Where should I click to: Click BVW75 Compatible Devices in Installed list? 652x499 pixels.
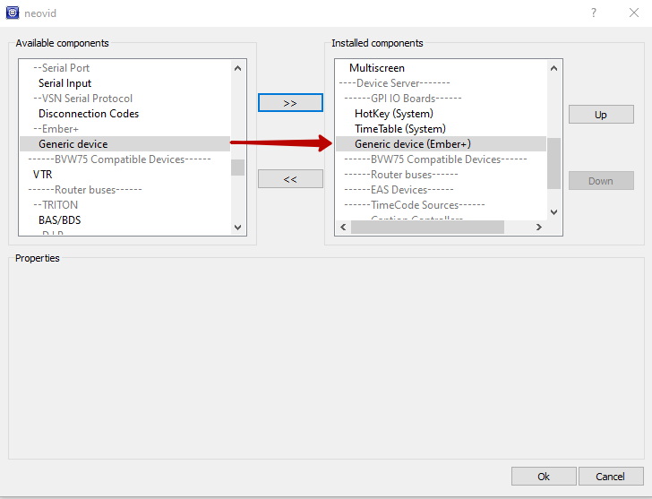(441, 159)
